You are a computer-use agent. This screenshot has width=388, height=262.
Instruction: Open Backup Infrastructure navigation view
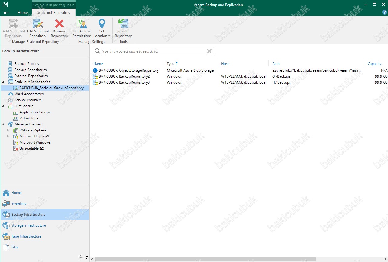point(45,215)
